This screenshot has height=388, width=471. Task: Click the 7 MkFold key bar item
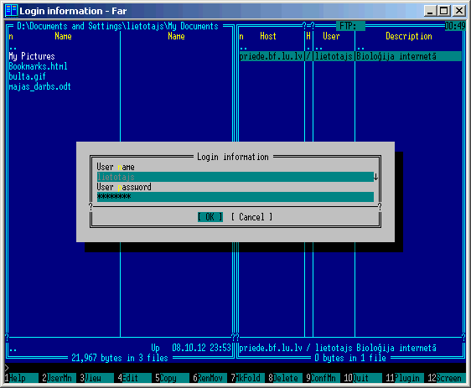248,378
